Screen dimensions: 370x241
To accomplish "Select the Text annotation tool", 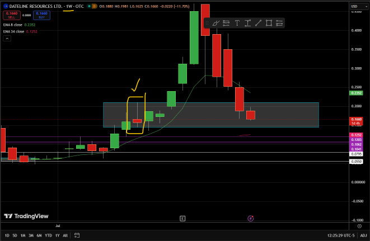I will (237, 23).
